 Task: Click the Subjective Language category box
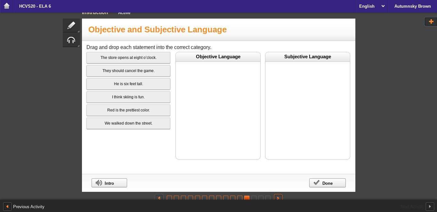tap(307, 110)
